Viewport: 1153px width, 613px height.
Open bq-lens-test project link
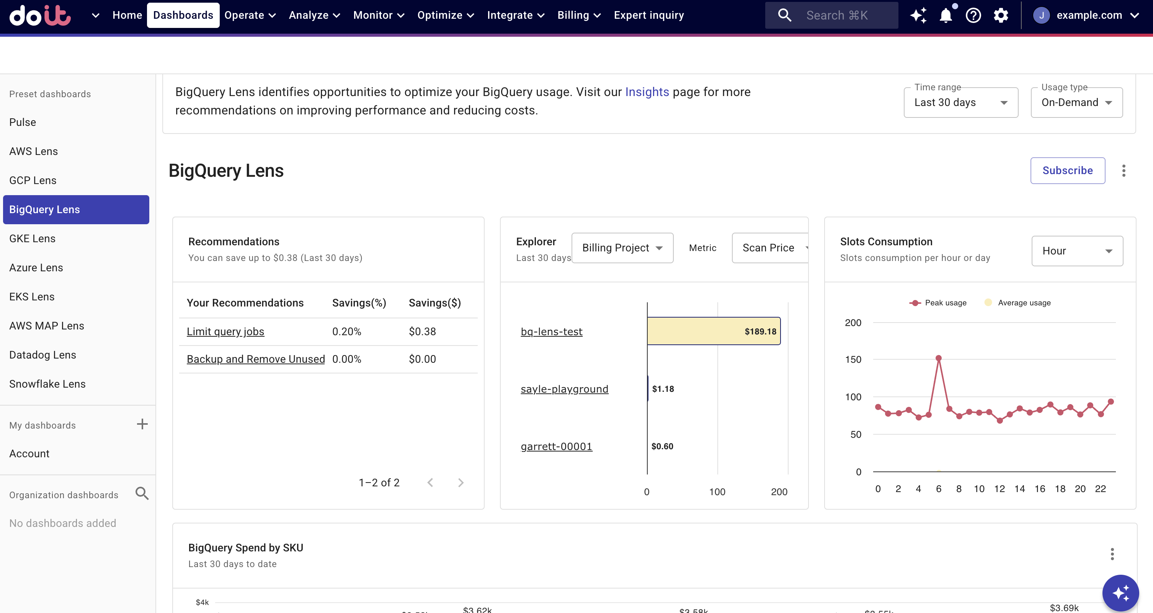coord(552,331)
